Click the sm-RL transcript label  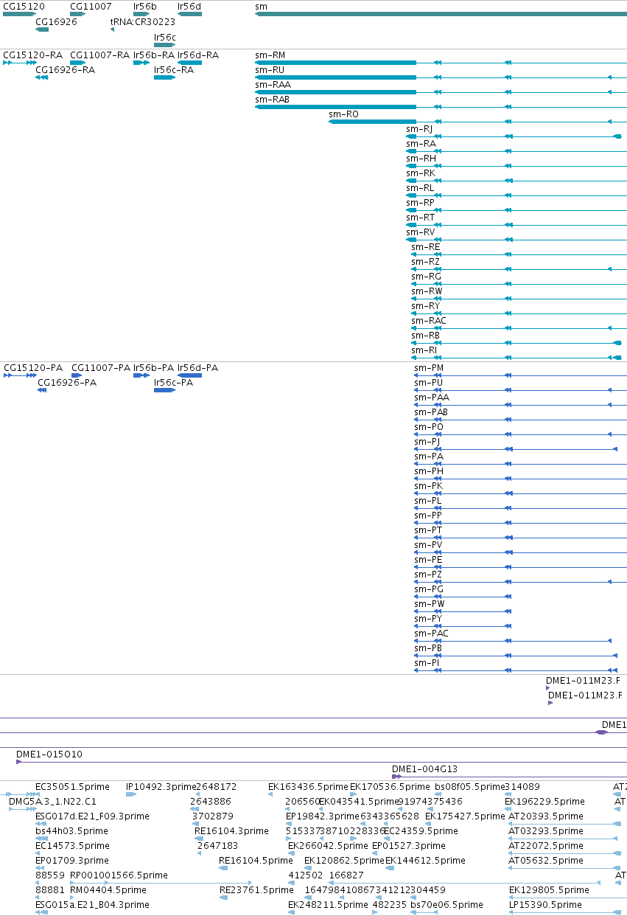click(x=420, y=188)
